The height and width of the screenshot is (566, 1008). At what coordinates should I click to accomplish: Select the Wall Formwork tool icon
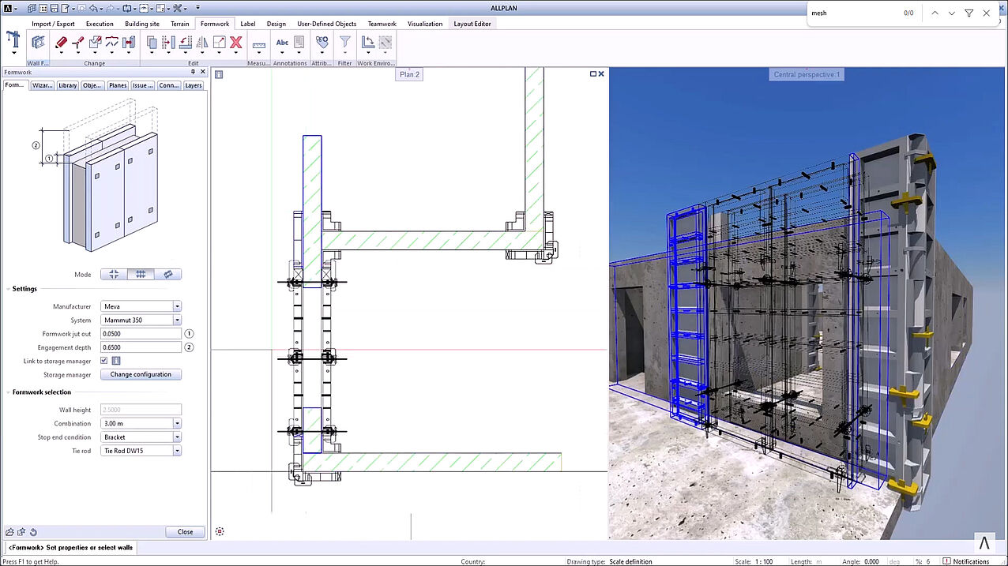38,43
